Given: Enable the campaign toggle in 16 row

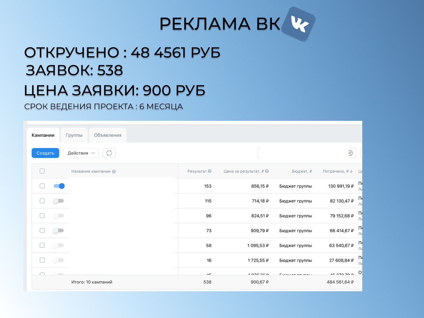Looking at the screenshot, I should (58, 260).
